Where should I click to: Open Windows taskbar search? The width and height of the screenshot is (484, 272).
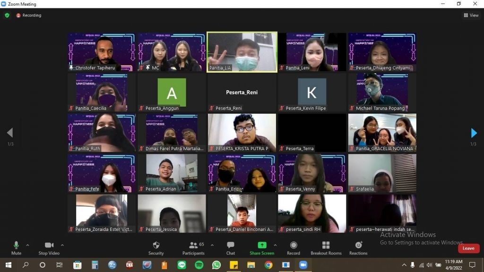[26, 265]
